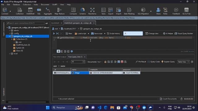Collapse the Collections (1) folder

pyautogui.click(x=12, y=39)
